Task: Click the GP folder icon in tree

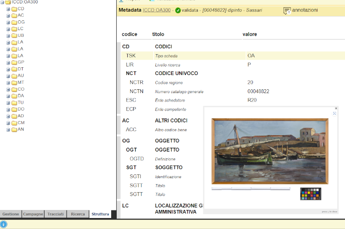Action: click(14, 63)
